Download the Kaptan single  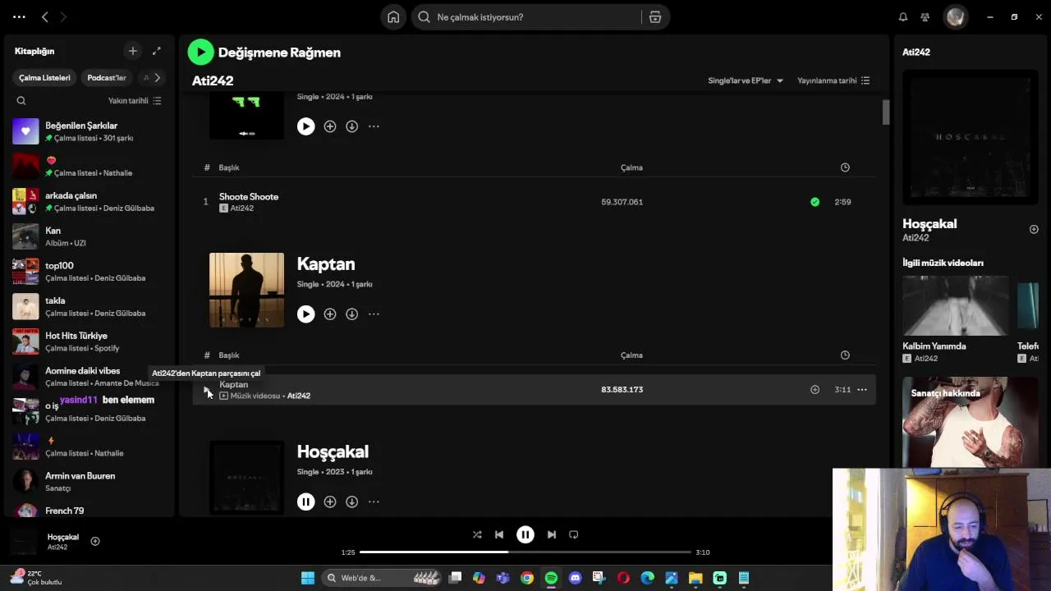[x=351, y=314]
